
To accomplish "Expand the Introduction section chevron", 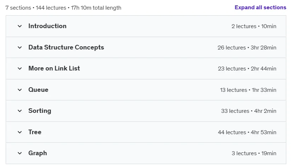I will pos(20,26).
